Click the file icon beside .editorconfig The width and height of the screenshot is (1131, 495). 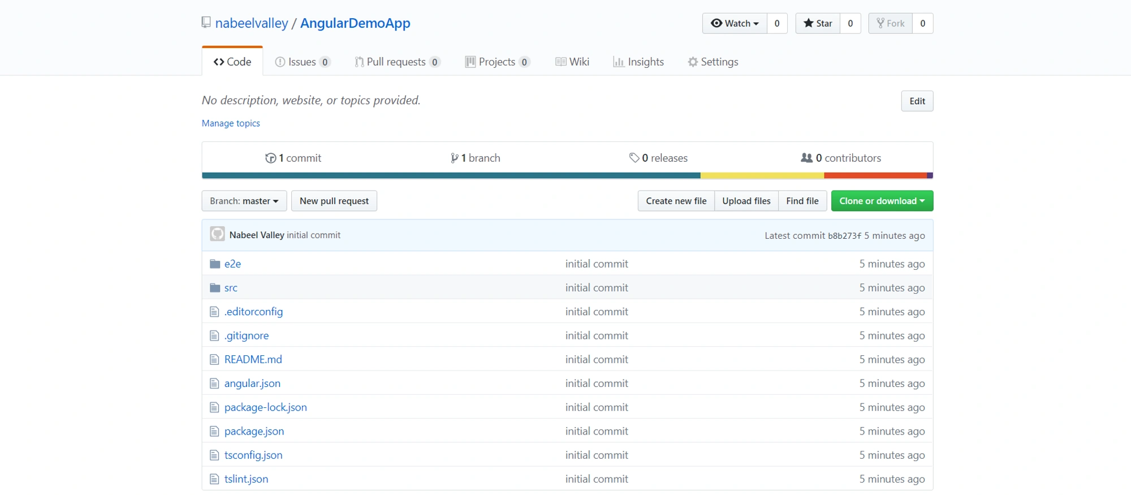pyautogui.click(x=214, y=312)
